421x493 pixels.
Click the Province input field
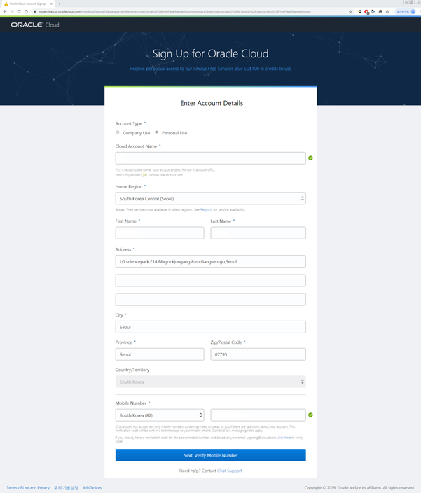point(160,354)
